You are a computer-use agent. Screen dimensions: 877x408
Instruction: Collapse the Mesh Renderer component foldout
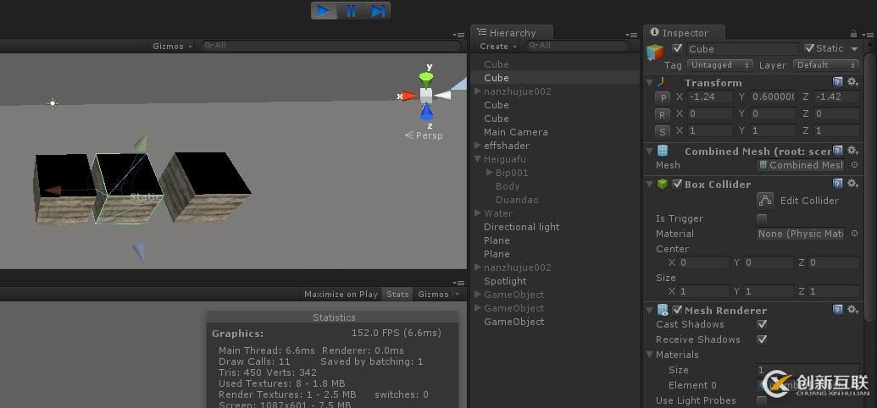[649, 310]
